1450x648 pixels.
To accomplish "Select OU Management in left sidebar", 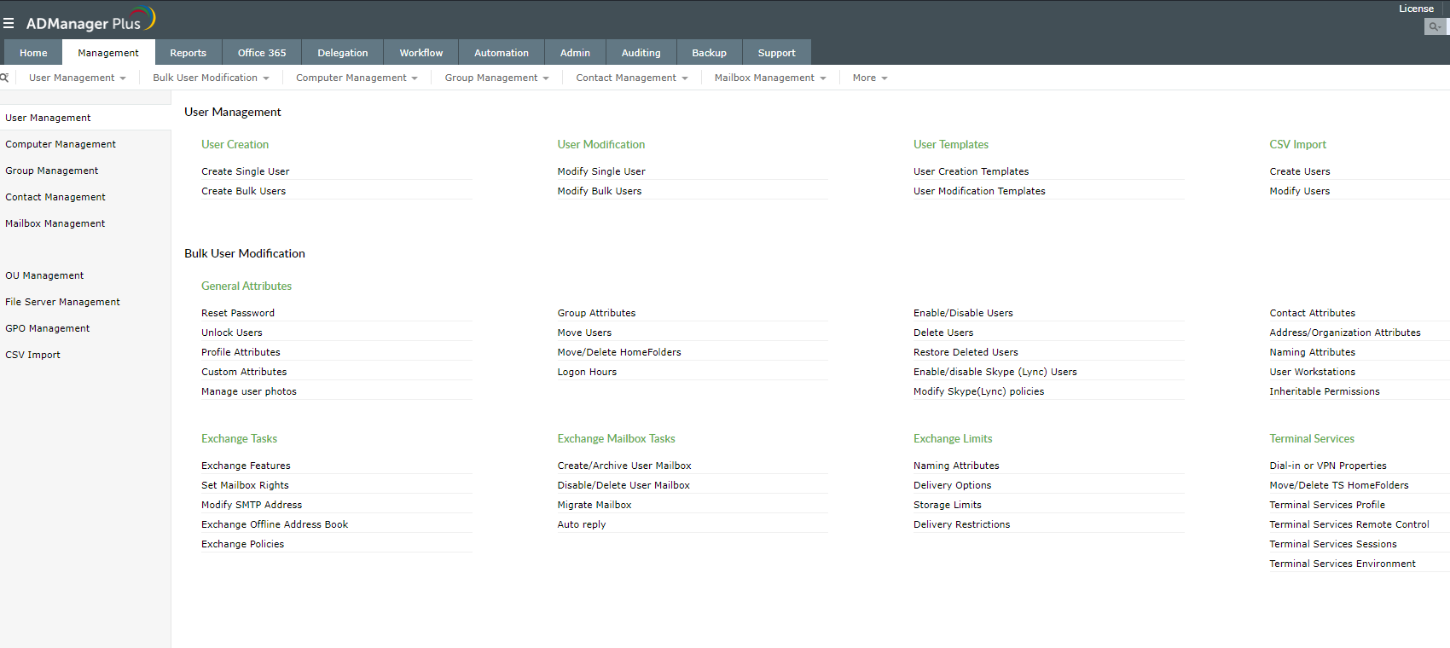I will [44, 275].
